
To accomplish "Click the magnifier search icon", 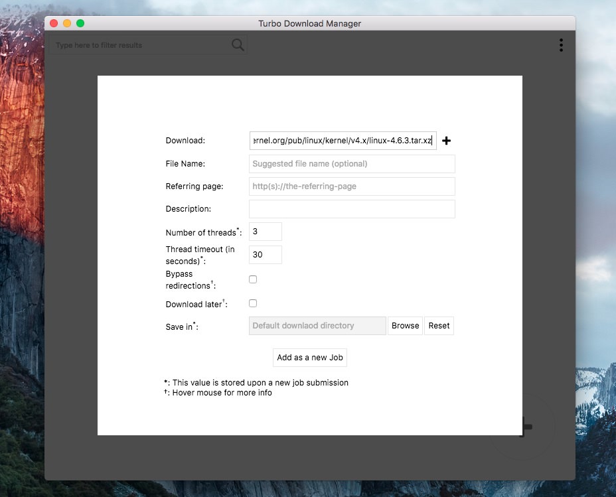I will (238, 45).
